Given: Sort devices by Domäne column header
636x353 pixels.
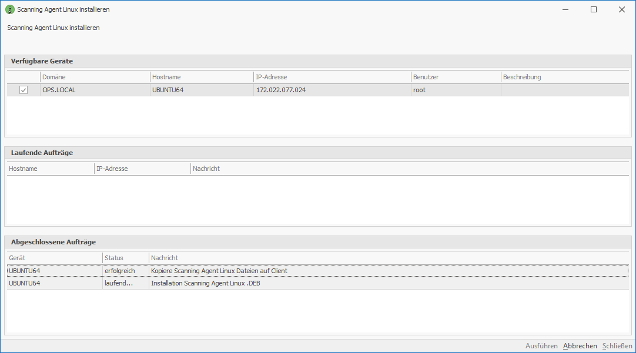Looking at the screenshot, I should pyautogui.click(x=95, y=77).
